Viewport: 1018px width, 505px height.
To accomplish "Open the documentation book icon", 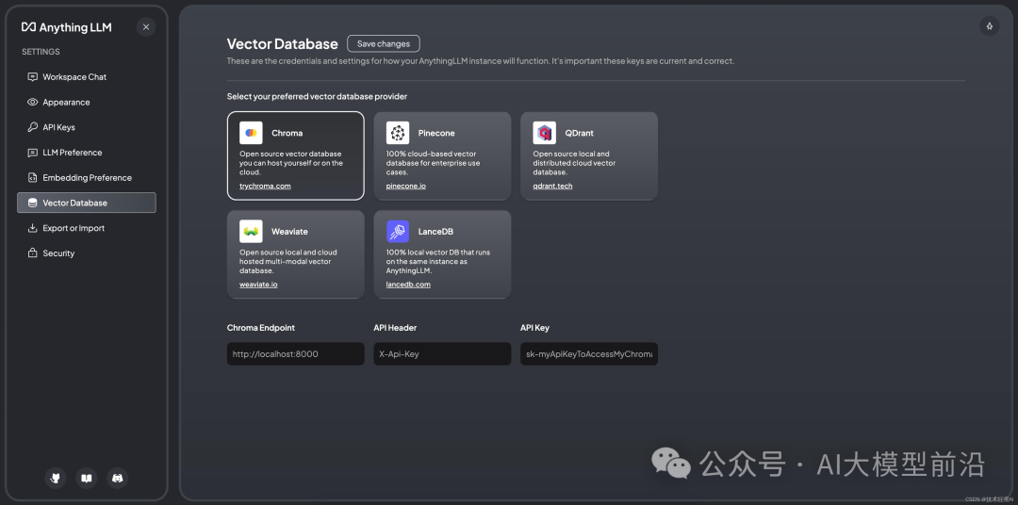I will 87,479.
